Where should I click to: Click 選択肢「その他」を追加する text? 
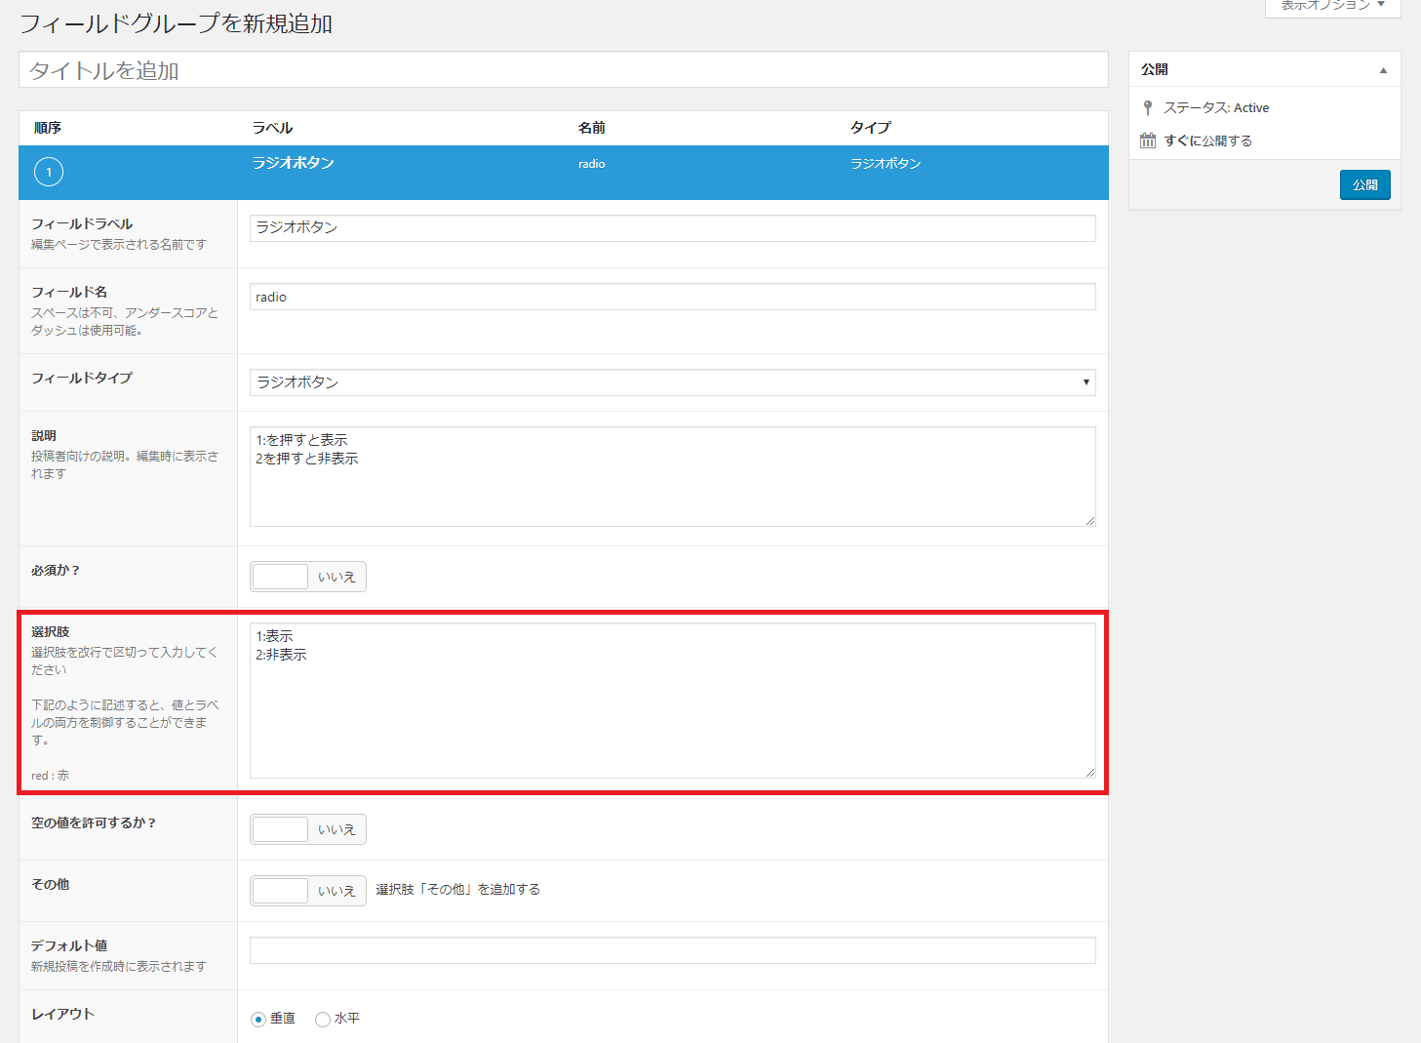458,890
